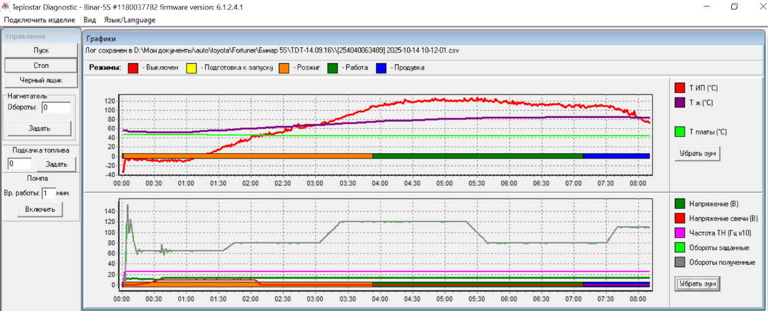Click the log saved file path text

[x=272, y=51]
